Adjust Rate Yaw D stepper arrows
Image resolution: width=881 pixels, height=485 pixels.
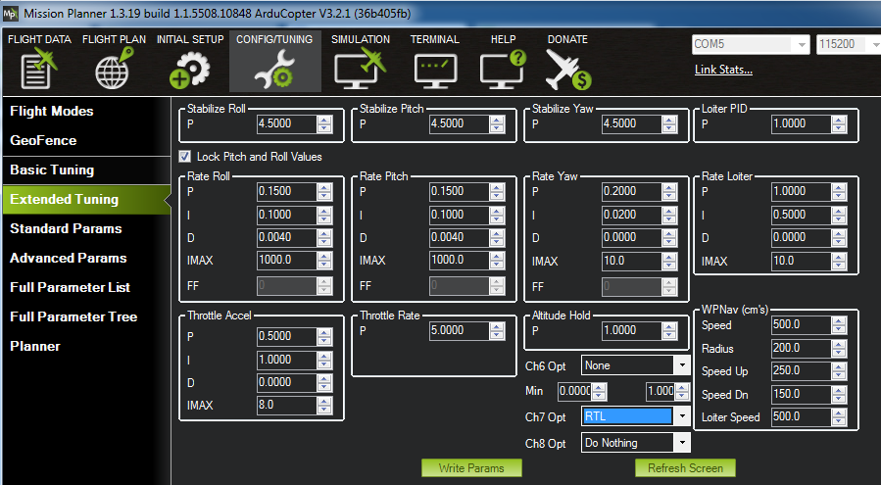[669, 237]
